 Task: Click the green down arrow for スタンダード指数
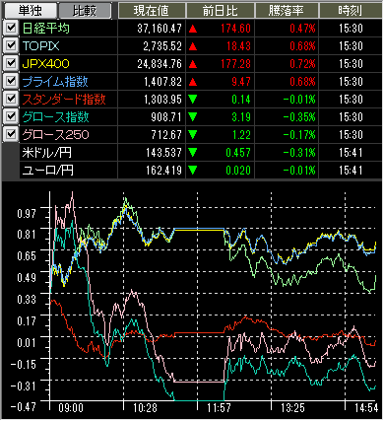click(x=193, y=100)
